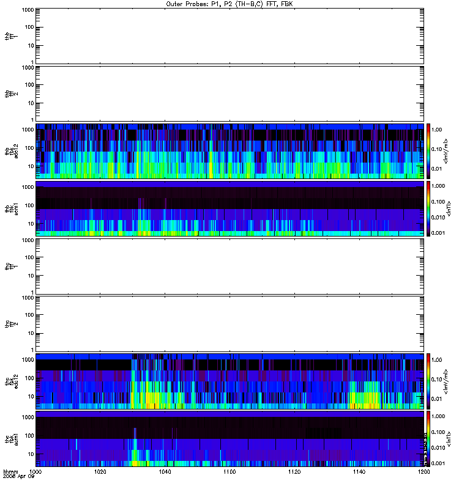The image size is (459, 489).
Task: Click the thb fbk scm1 color scale bar
Action: 428,208
